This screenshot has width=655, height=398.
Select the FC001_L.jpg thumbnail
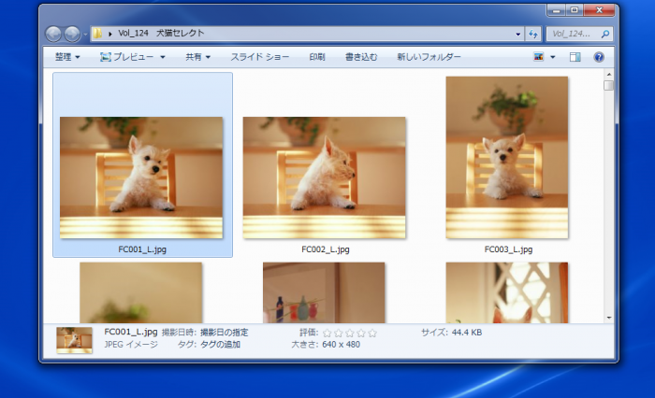141,178
